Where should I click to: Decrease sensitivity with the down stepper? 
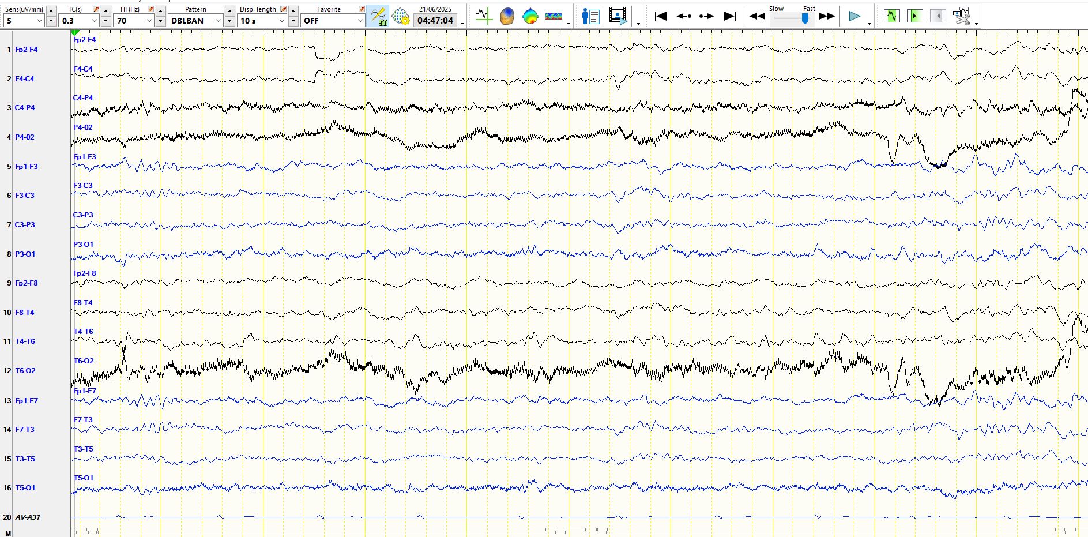click(51, 21)
